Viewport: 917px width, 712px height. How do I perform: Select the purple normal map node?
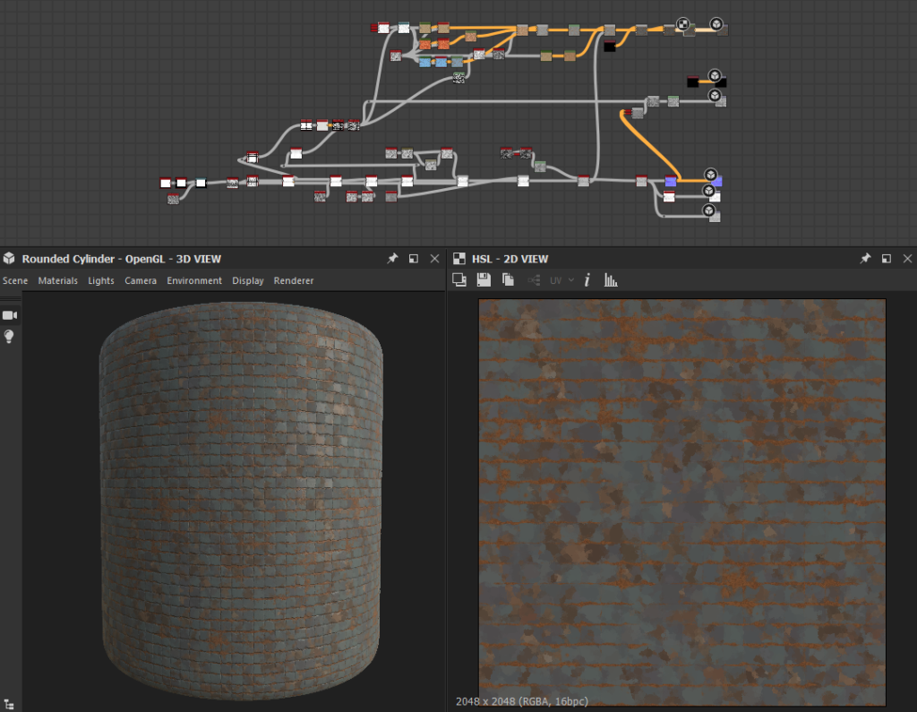(671, 182)
